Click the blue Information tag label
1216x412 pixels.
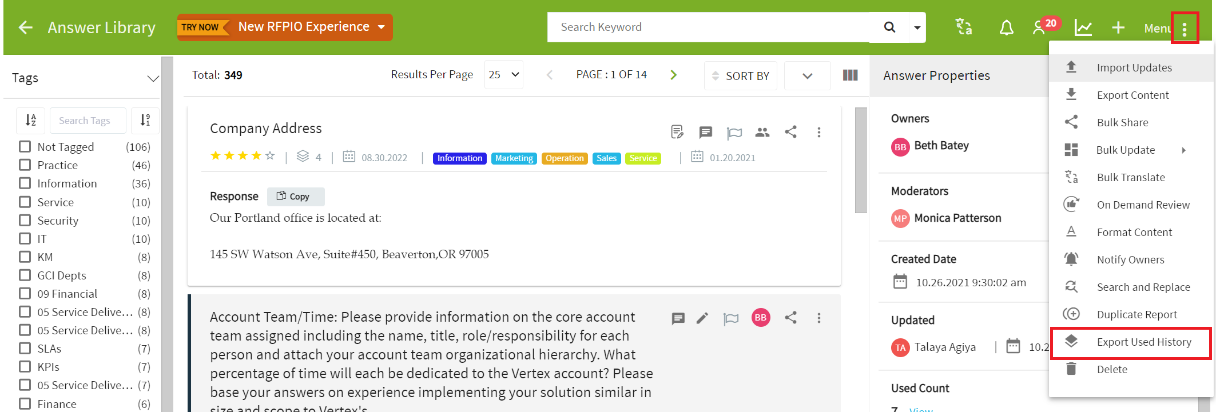[x=460, y=158]
